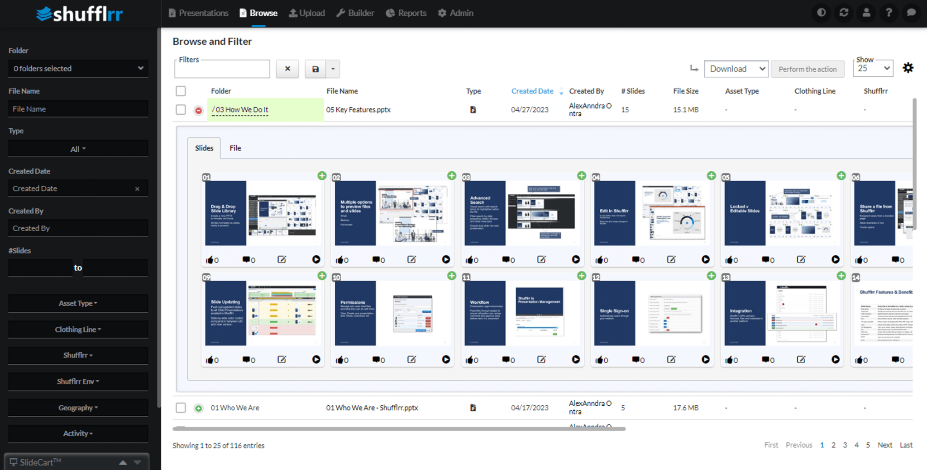Click Perform the action button
927x470 pixels.
coord(808,69)
